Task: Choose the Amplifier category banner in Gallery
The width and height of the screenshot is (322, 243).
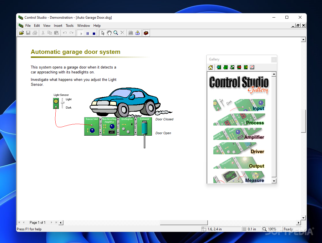Action: click(239, 134)
